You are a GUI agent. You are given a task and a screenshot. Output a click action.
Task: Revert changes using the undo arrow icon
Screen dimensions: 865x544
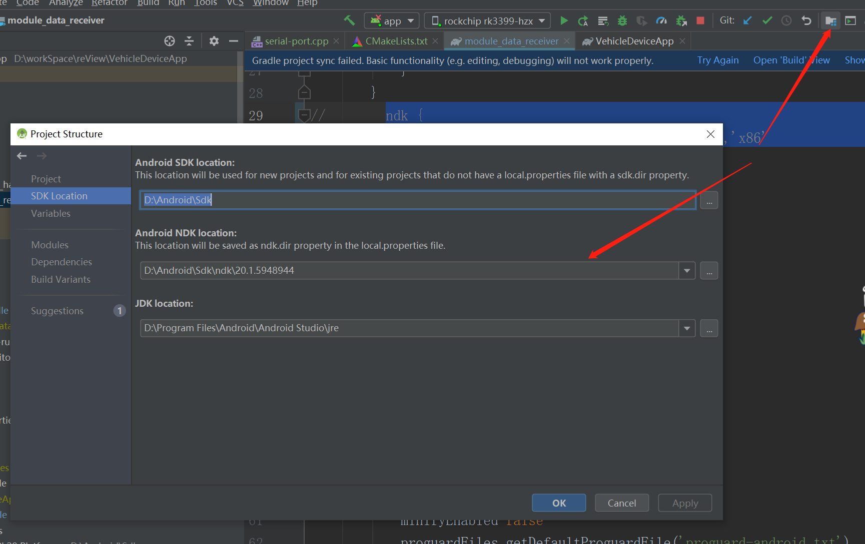pyautogui.click(x=805, y=20)
